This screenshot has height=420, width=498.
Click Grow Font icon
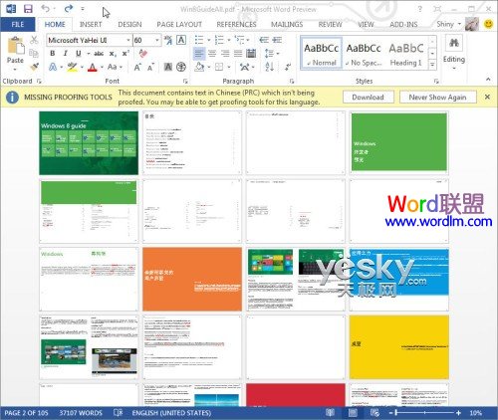coord(137,68)
